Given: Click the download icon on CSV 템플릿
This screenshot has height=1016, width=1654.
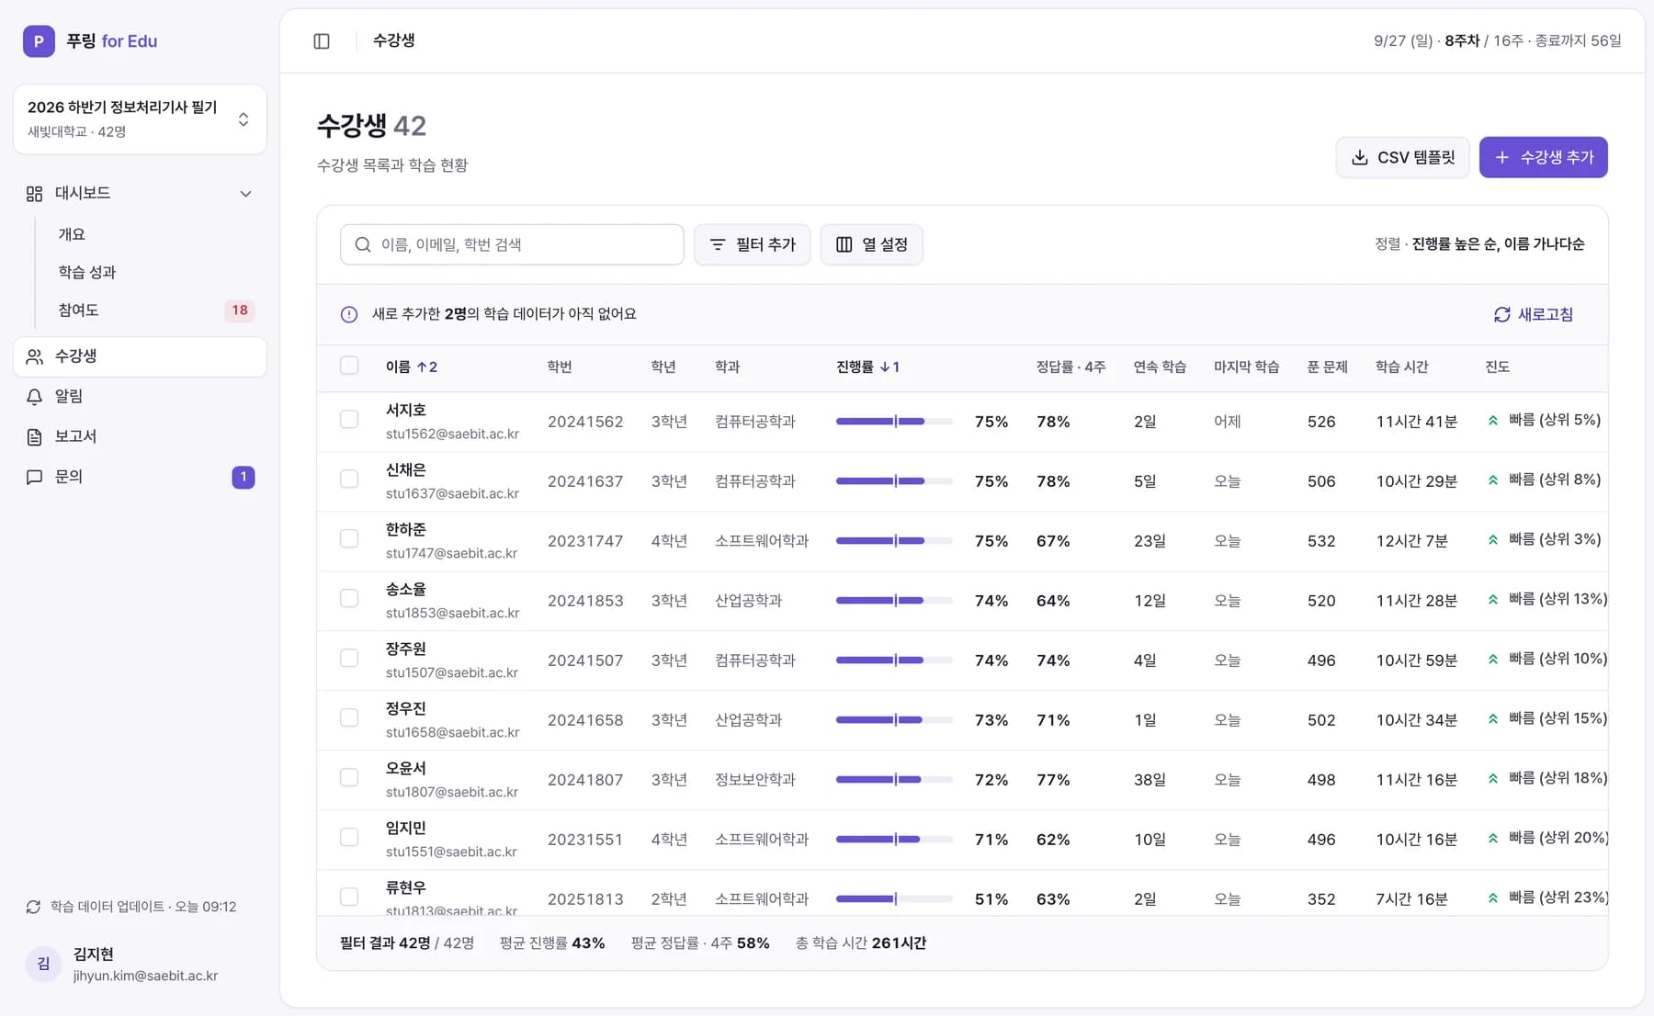Looking at the screenshot, I should [1360, 158].
